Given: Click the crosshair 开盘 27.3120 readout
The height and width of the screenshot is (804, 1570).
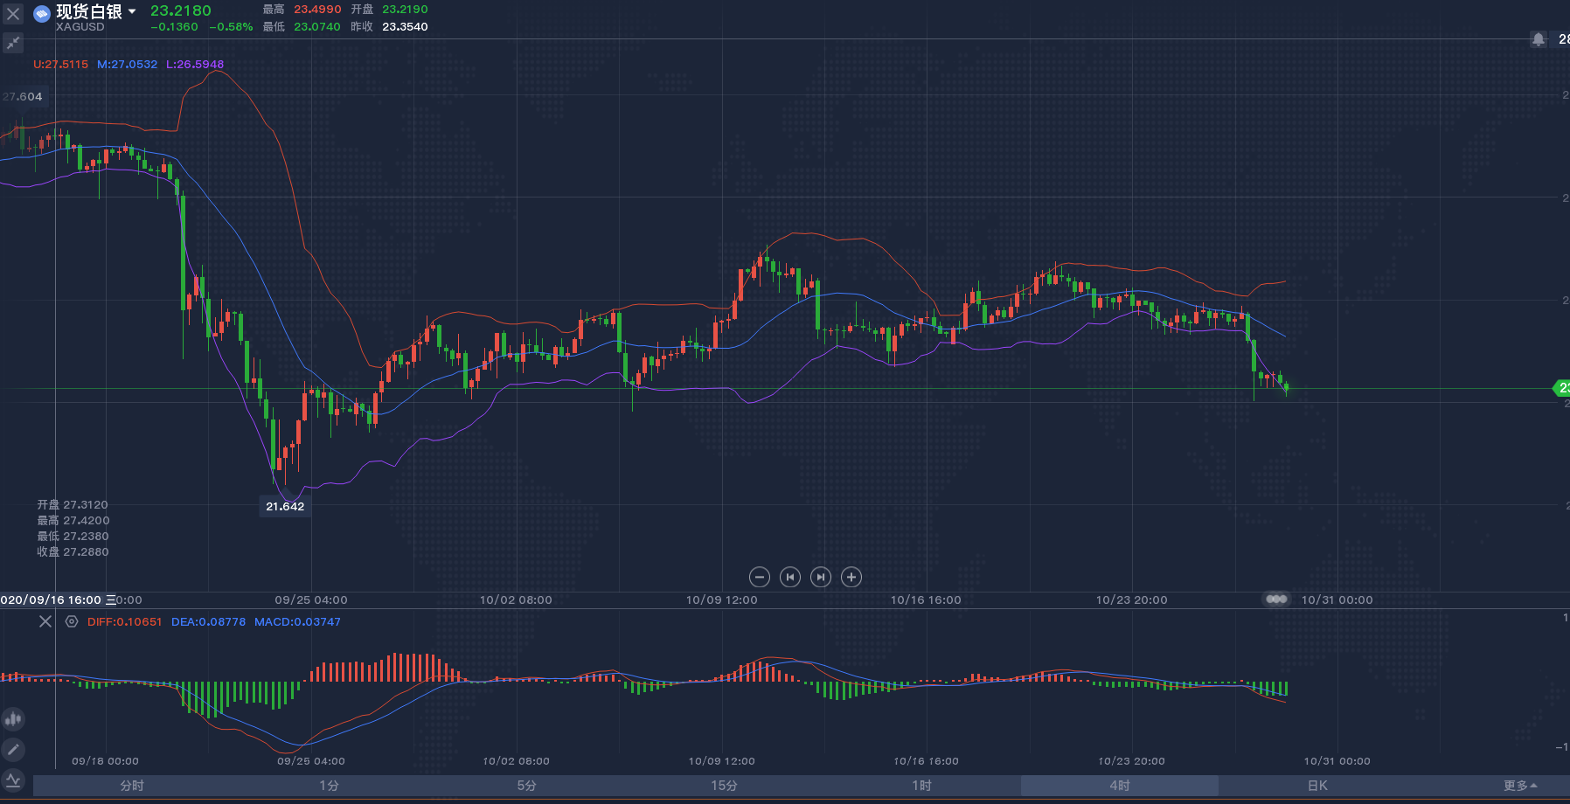Looking at the screenshot, I should (73, 505).
